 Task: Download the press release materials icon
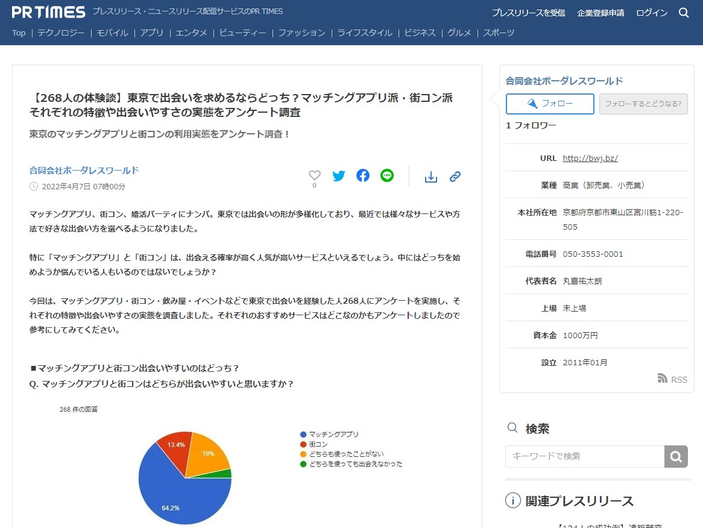pos(431,177)
